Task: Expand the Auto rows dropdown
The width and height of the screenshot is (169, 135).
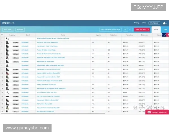Action: pos(8,30)
